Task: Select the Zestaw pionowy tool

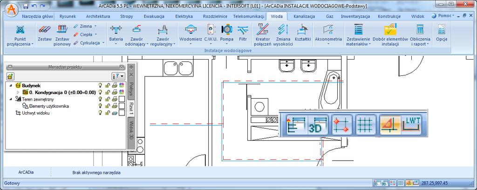Action: click(62, 35)
